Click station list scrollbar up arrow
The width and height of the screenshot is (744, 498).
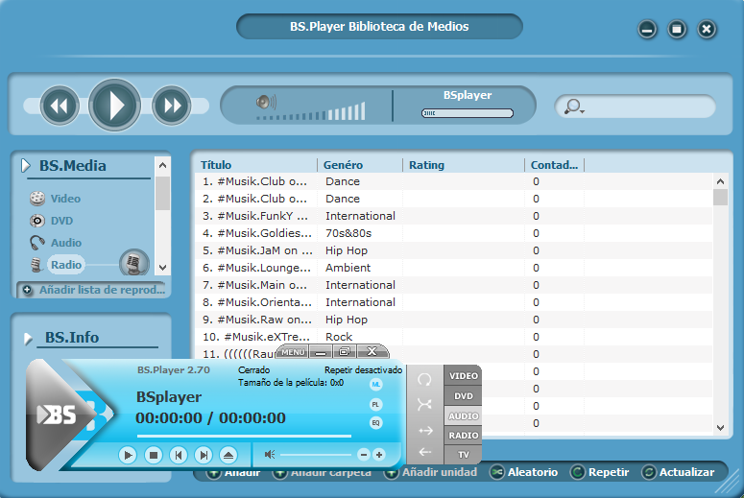[x=720, y=181]
